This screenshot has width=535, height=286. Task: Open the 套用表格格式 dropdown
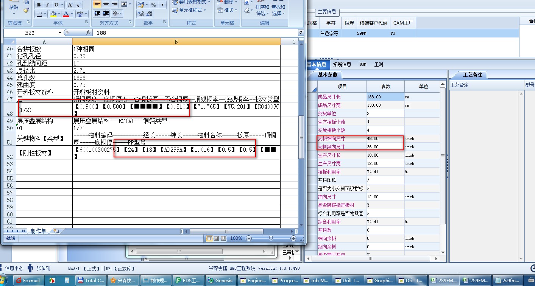tap(191, 2)
